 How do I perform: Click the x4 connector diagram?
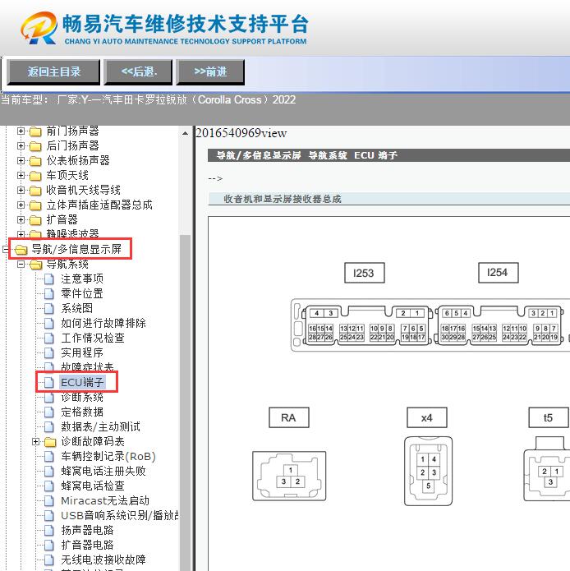point(429,472)
